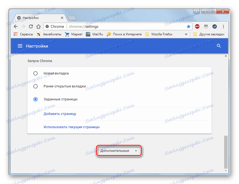
Task: Bookmark this page with the star icon
Action: coord(189,26)
